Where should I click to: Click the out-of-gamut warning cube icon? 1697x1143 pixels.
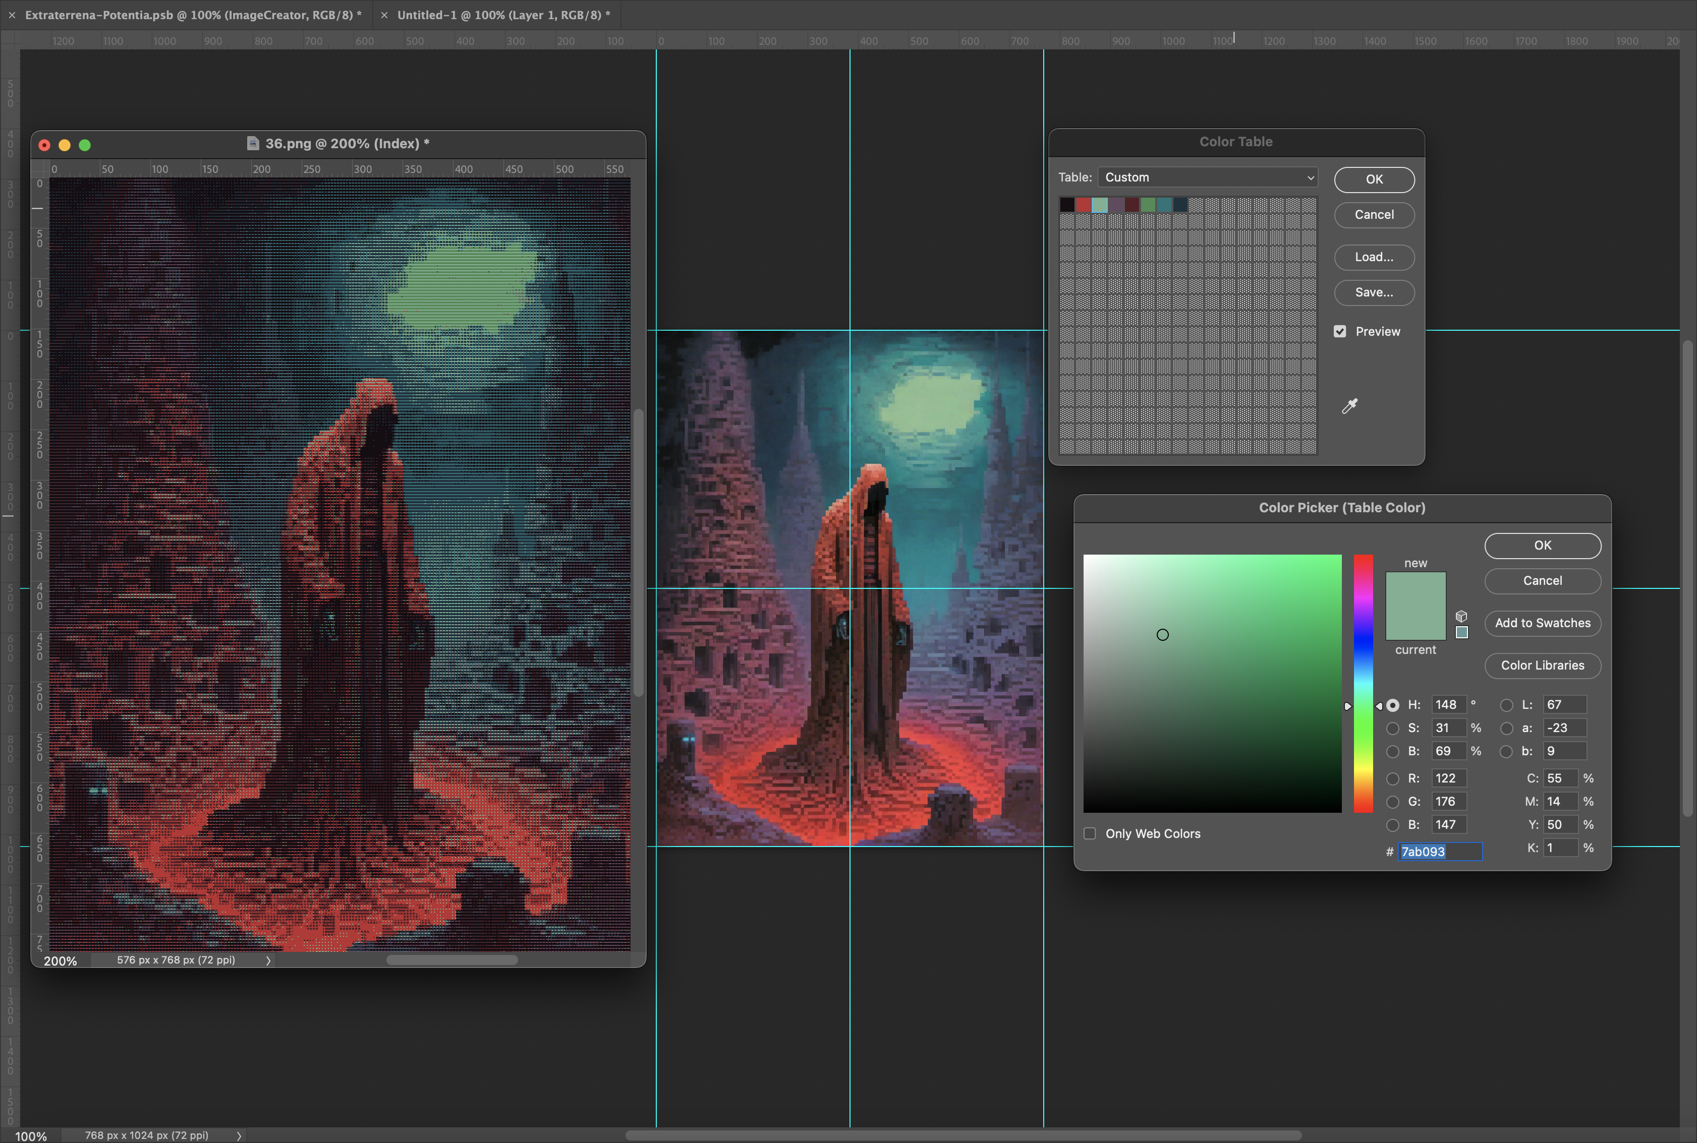1462,616
